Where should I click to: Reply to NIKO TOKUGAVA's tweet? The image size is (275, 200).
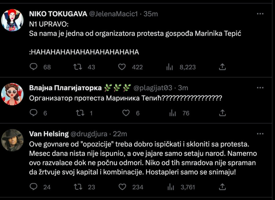(34, 67)
